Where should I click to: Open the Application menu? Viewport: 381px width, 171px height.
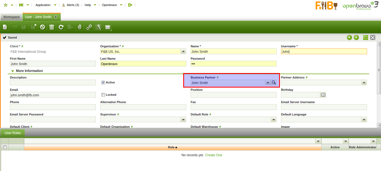43,5
